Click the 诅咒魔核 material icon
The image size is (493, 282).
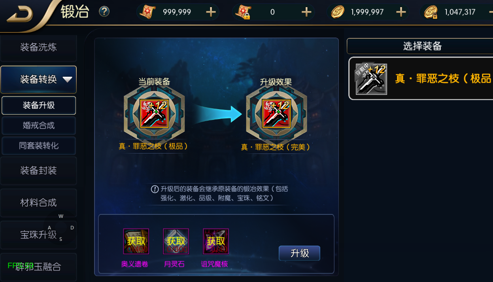216,241
